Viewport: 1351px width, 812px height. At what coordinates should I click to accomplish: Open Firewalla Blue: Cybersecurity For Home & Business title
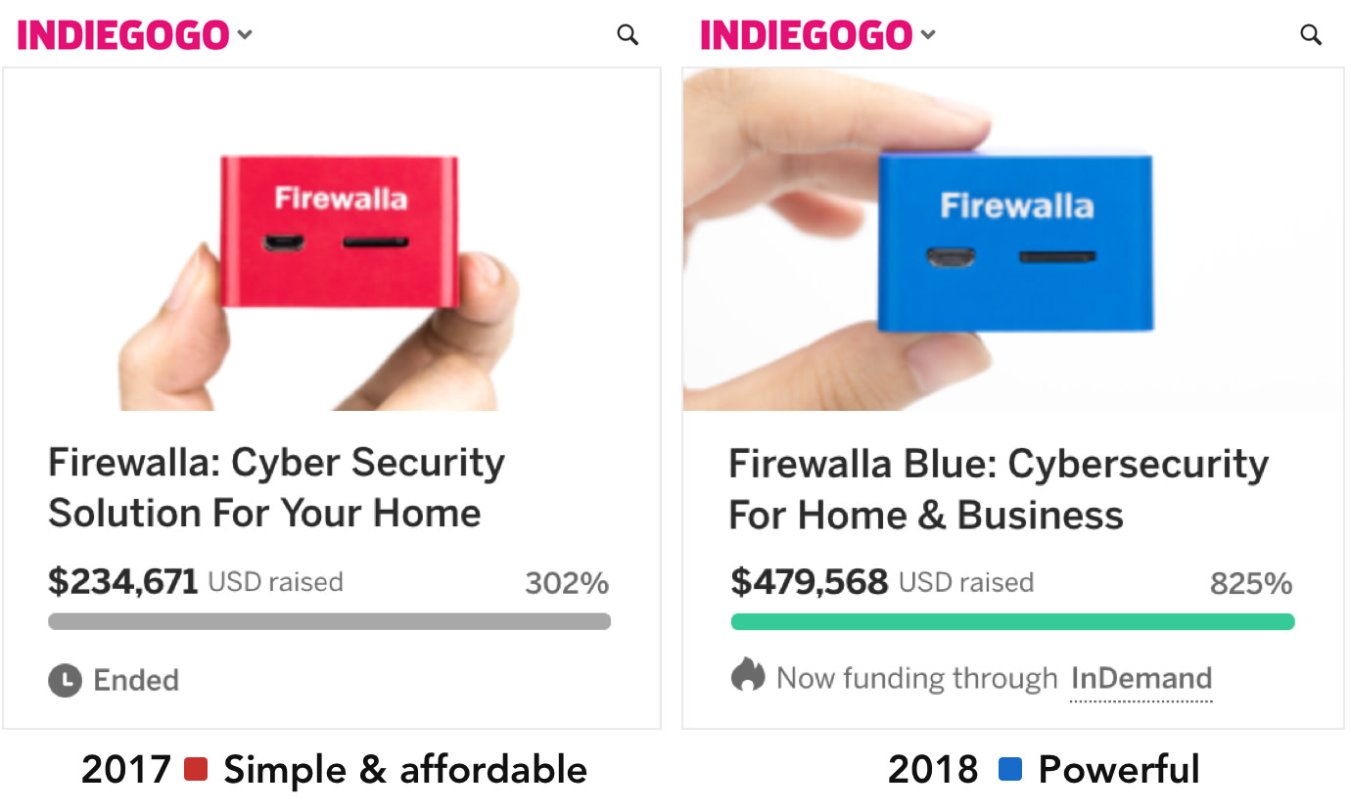pos(999,489)
